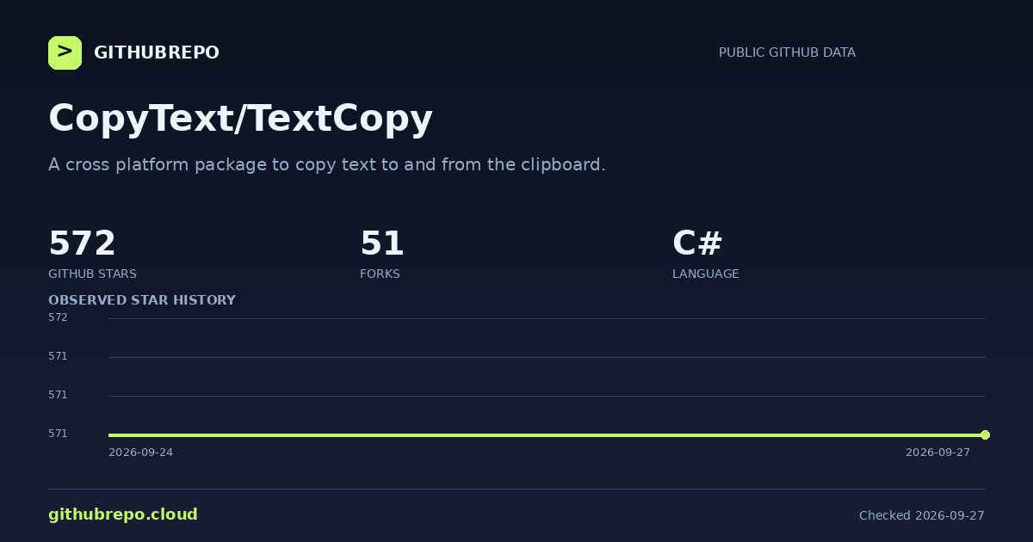Select the LANGUAGE label
Viewport: 1033px width, 542px height.
(x=706, y=274)
